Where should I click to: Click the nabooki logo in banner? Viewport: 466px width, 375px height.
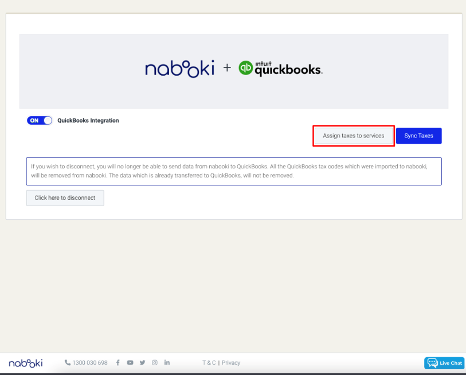(x=179, y=69)
